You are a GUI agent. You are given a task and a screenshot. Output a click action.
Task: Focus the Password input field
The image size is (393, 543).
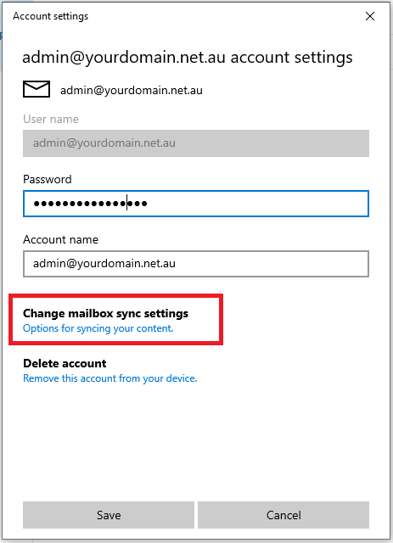[x=196, y=204]
